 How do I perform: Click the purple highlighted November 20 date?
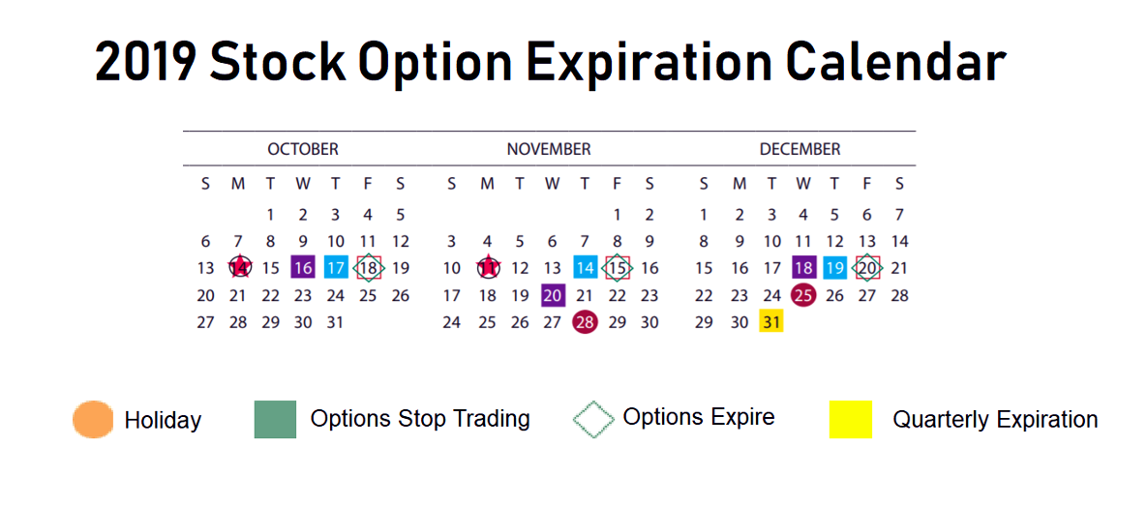click(x=553, y=295)
